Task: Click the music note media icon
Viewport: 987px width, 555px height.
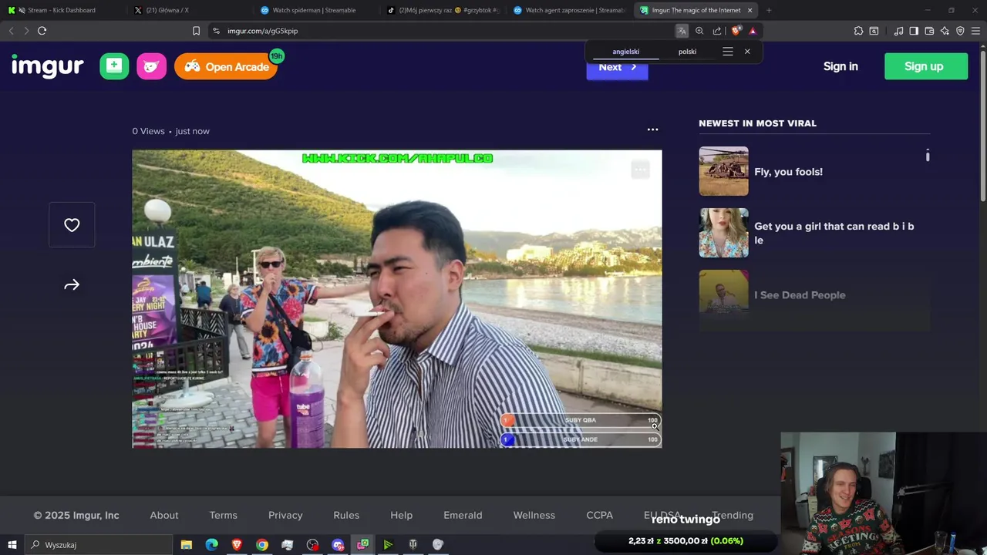Action: tap(898, 31)
